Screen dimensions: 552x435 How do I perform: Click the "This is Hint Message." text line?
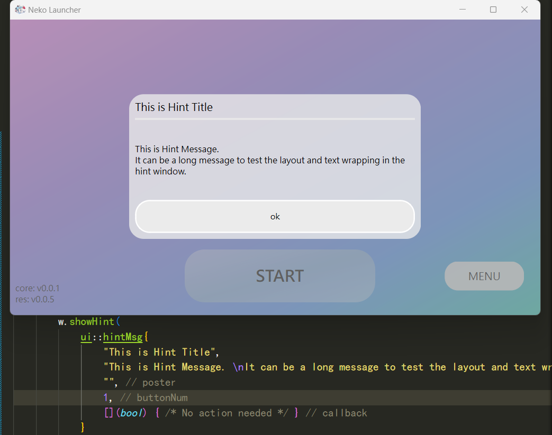click(177, 149)
